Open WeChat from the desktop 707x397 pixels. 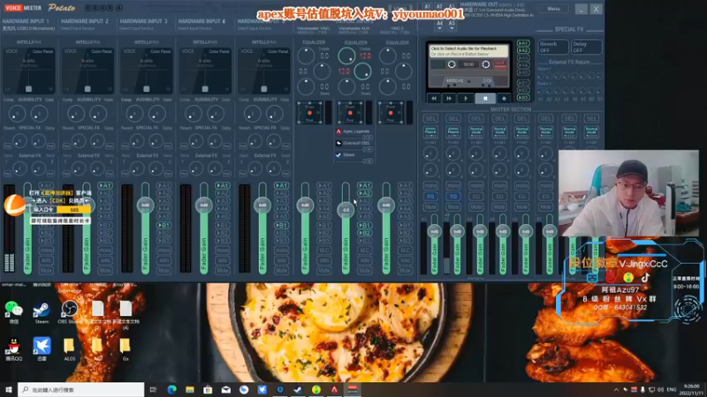(x=13, y=311)
